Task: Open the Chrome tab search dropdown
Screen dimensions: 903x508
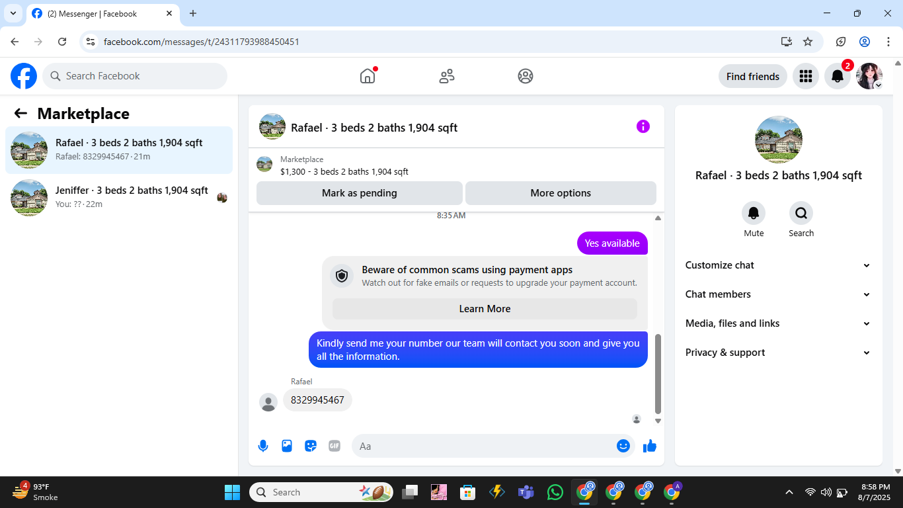Action: 13,13
